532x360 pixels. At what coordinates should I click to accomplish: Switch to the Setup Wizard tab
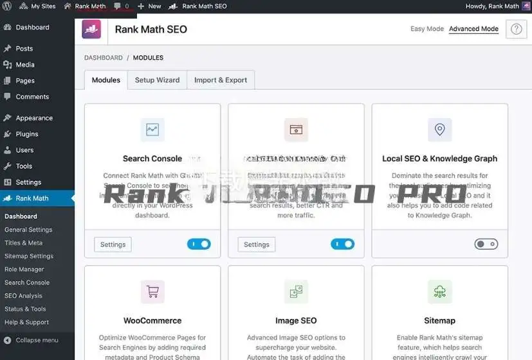(x=157, y=80)
